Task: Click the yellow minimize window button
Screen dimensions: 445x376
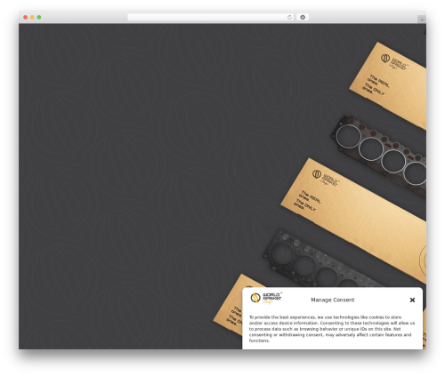Action: click(32, 17)
